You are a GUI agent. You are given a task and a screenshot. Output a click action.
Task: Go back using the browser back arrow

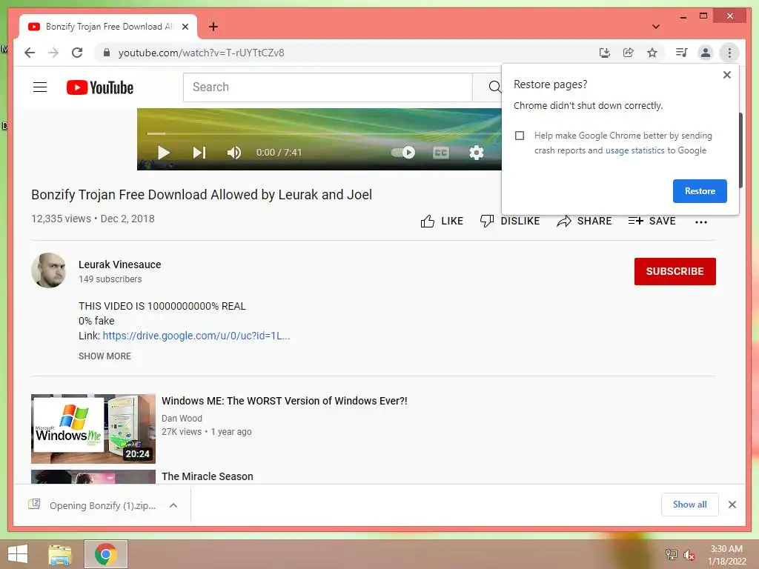[30, 53]
